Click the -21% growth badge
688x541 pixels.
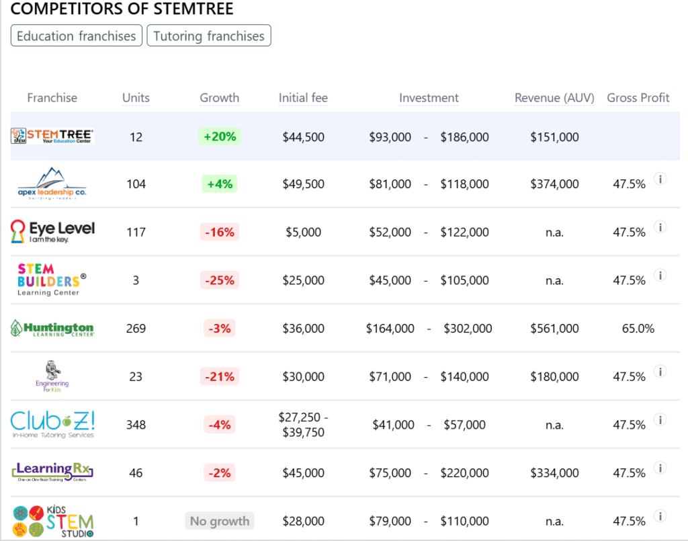(x=220, y=376)
